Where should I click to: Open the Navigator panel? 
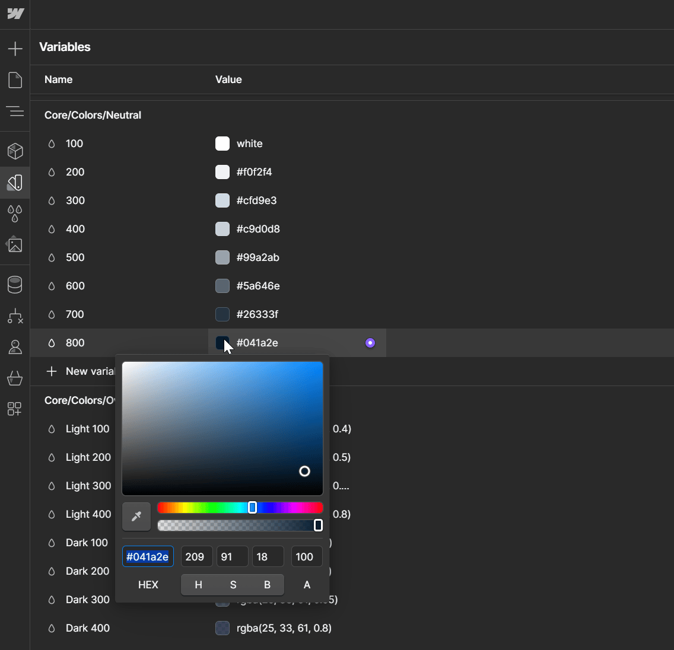[x=15, y=111]
